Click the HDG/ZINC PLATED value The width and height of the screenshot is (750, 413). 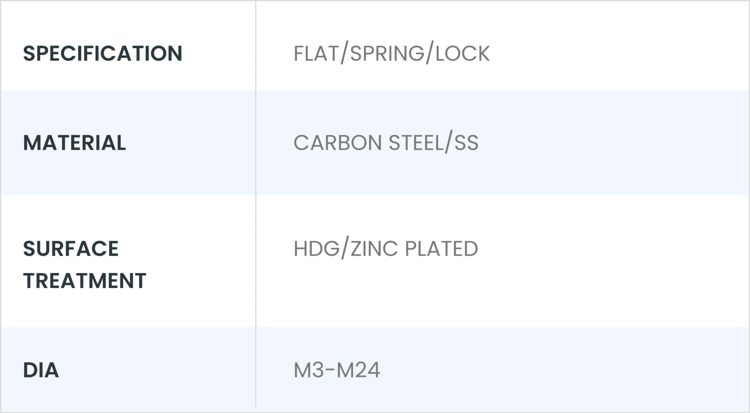(x=386, y=248)
